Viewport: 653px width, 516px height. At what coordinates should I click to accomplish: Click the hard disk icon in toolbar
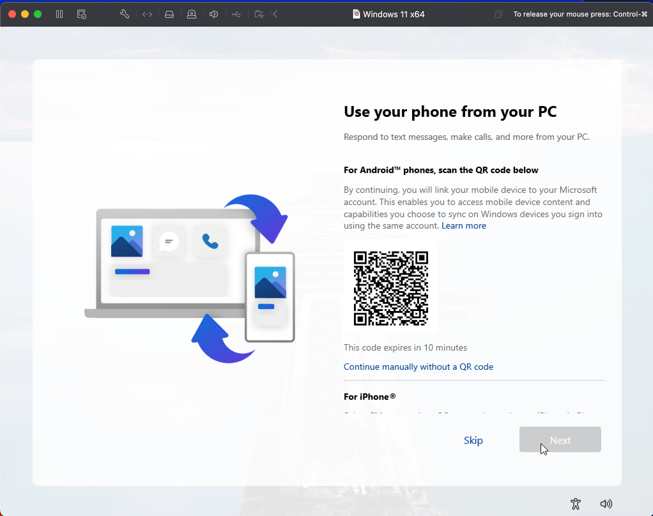tap(169, 14)
